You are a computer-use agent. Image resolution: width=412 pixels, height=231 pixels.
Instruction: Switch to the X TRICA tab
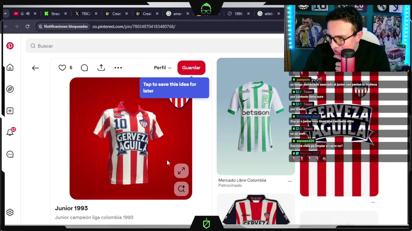click(83, 13)
